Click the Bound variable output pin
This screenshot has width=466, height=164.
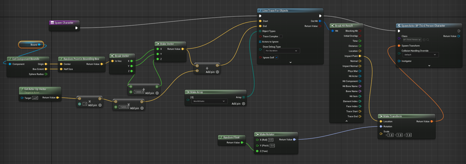(x=39, y=45)
